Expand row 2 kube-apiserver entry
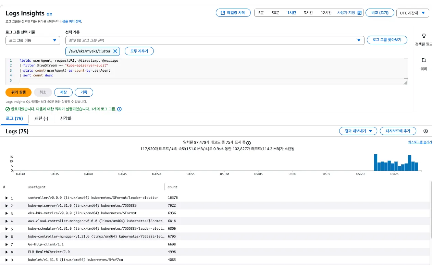This screenshot has width=432, height=265. click(x=7, y=206)
